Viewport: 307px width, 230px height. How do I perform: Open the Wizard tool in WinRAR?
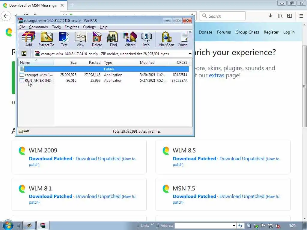130,39
